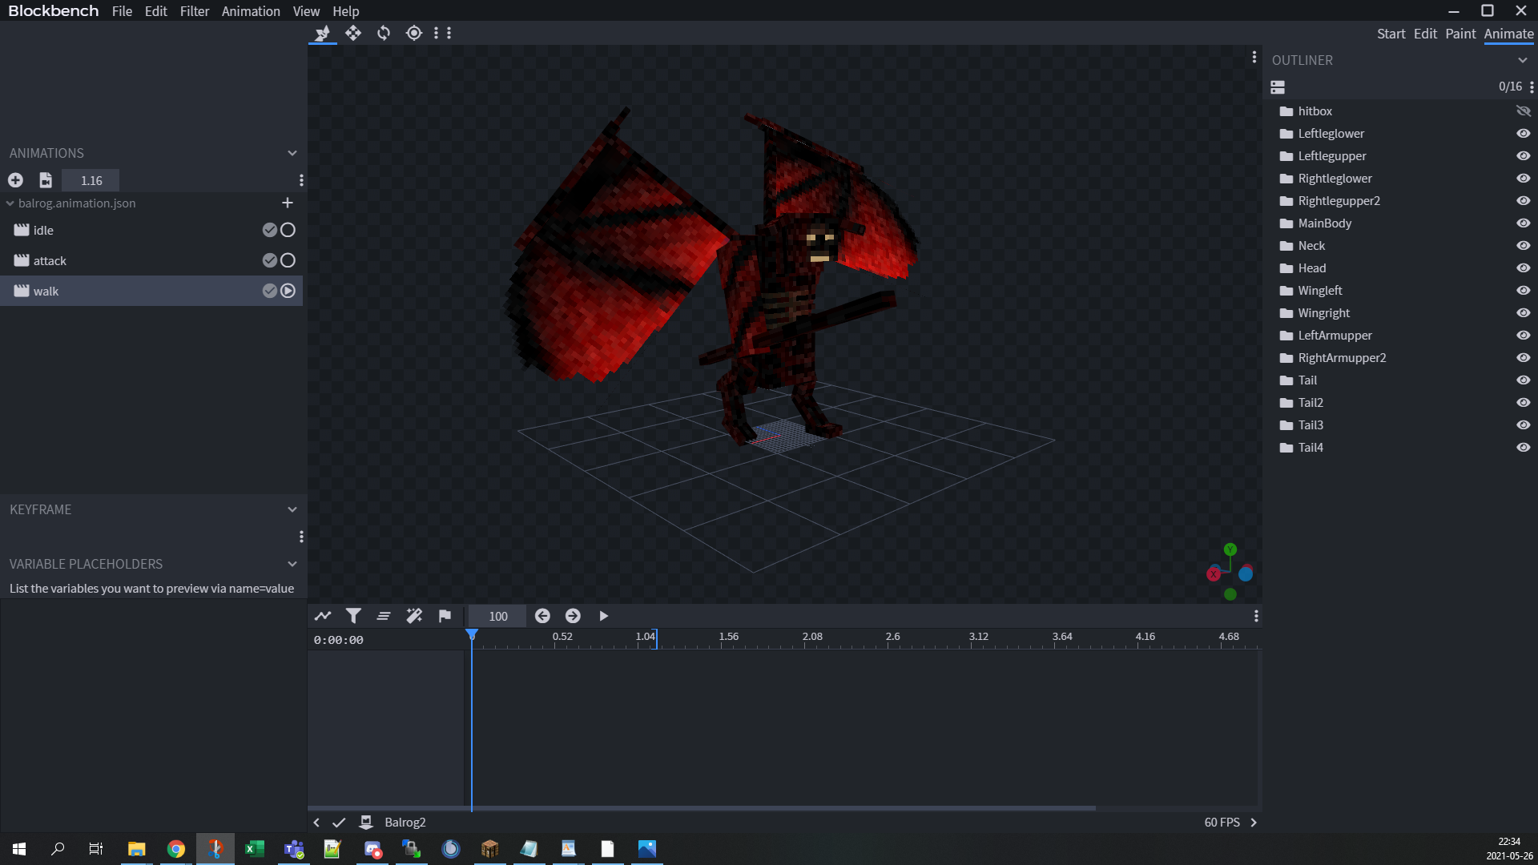Collapse the Variable Placeholders panel
The height and width of the screenshot is (865, 1538).
point(292,564)
